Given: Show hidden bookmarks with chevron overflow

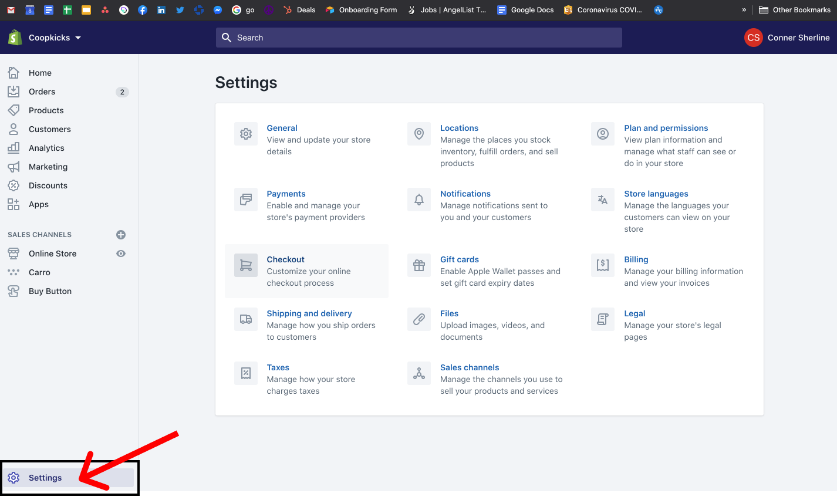Looking at the screenshot, I should click(x=744, y=10).
